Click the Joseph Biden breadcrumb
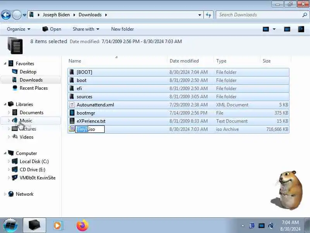Viewport: 310px width, 233px height. [56, 15]
